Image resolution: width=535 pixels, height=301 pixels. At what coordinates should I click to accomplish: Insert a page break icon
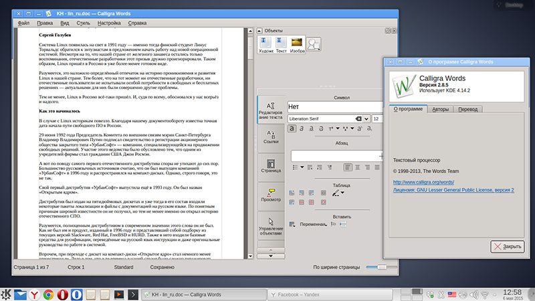343,224
